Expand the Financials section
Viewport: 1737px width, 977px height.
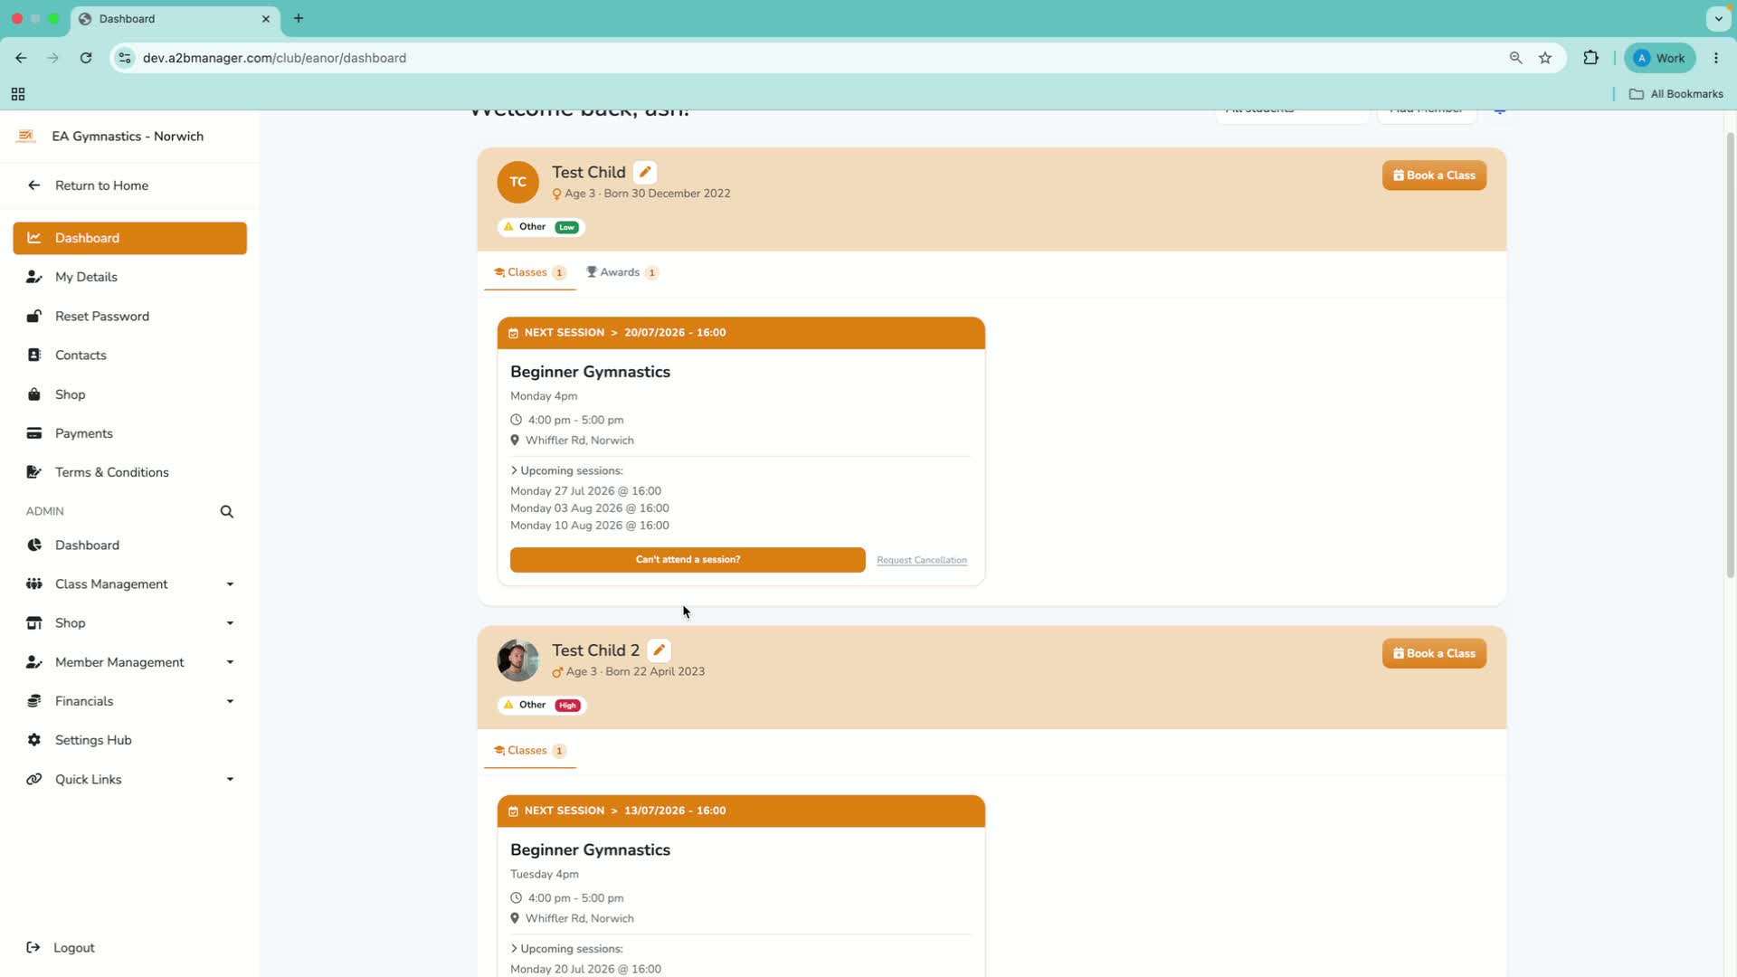pyautogui.click(x=130, y=701)
